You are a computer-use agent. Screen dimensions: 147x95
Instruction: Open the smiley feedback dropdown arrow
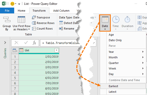[x=15, y=4]
